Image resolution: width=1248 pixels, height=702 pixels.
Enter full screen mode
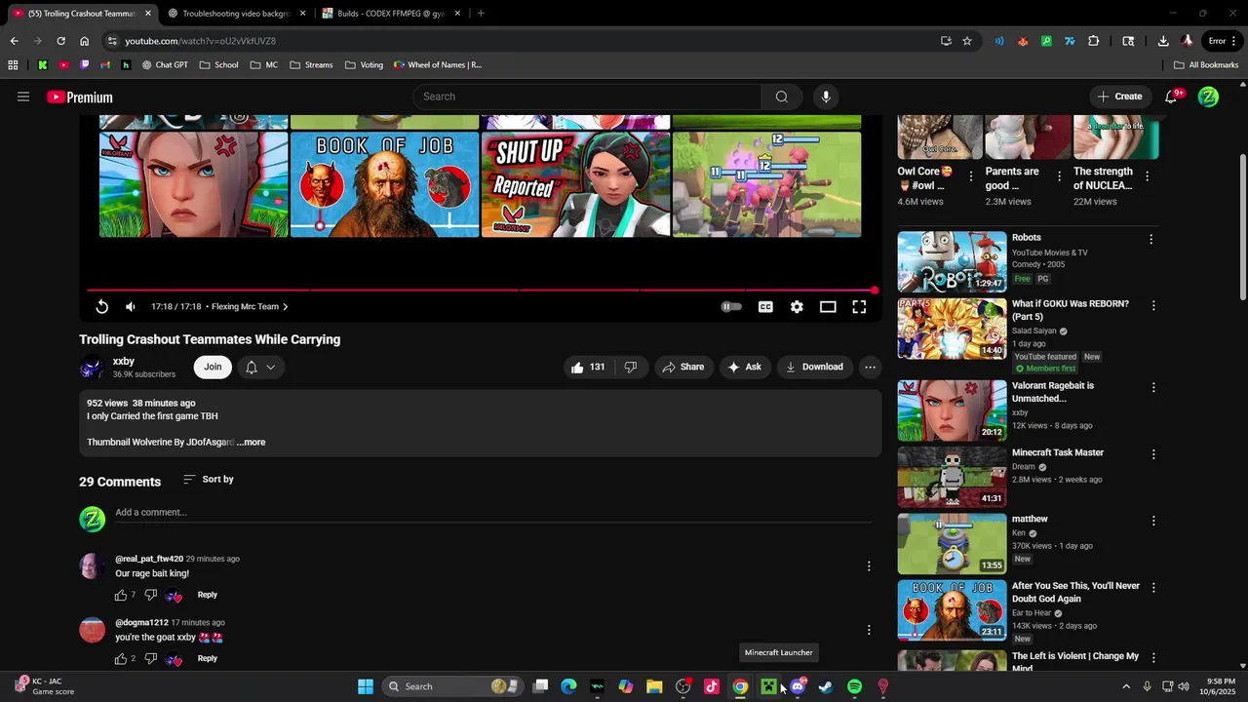[x=859, y=306]
